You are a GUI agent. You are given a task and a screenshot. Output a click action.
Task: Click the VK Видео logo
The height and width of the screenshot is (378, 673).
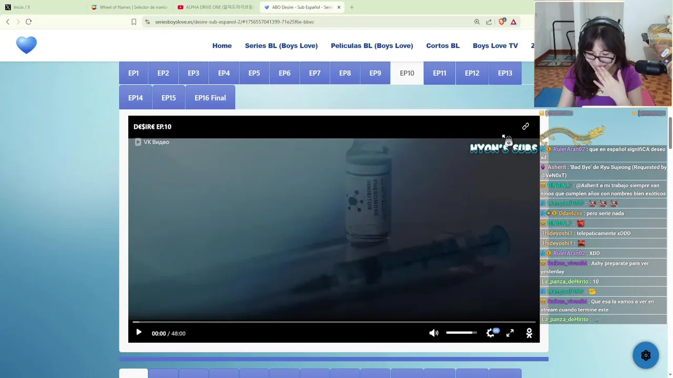coord(151,142)
